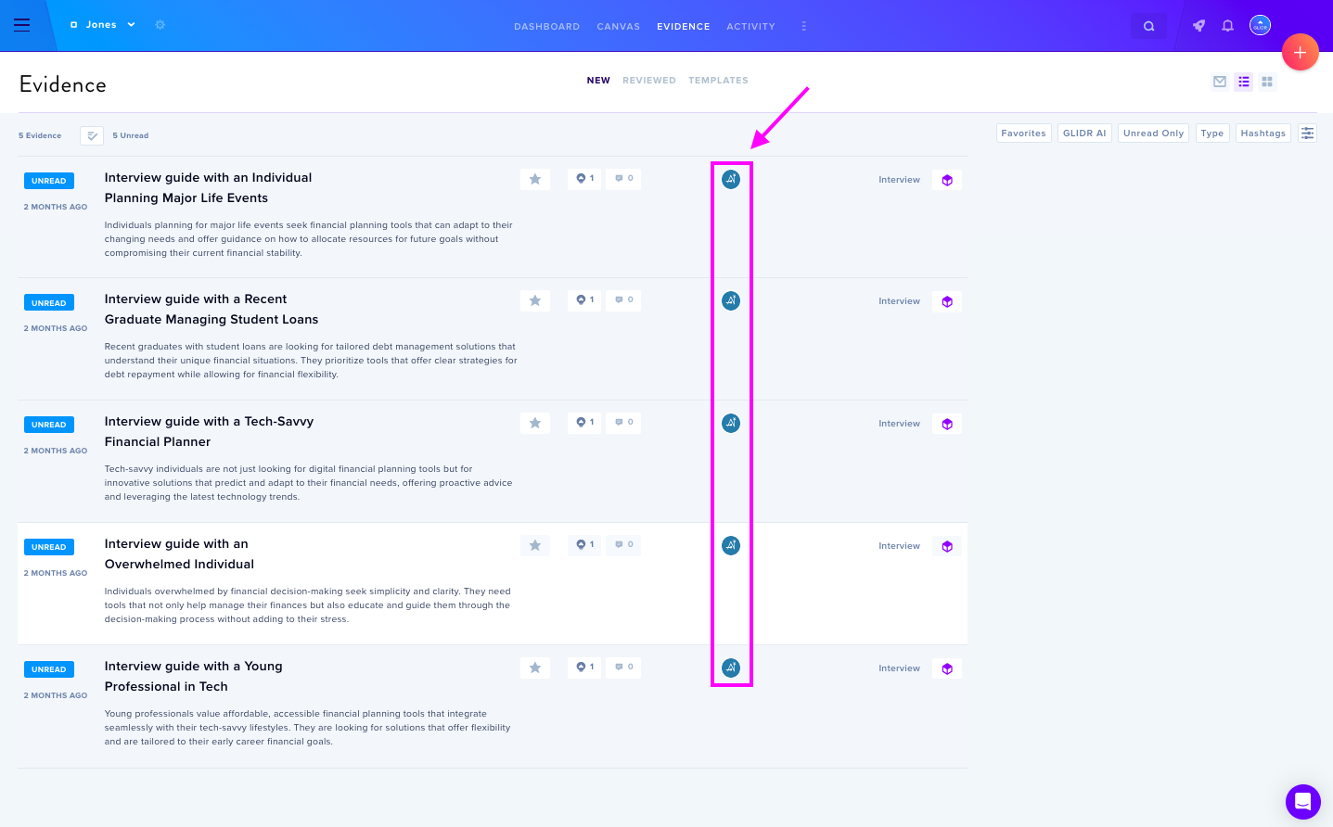Open the rocket launch icon
Screen dimensions: 1333x827
(1198, 26)
